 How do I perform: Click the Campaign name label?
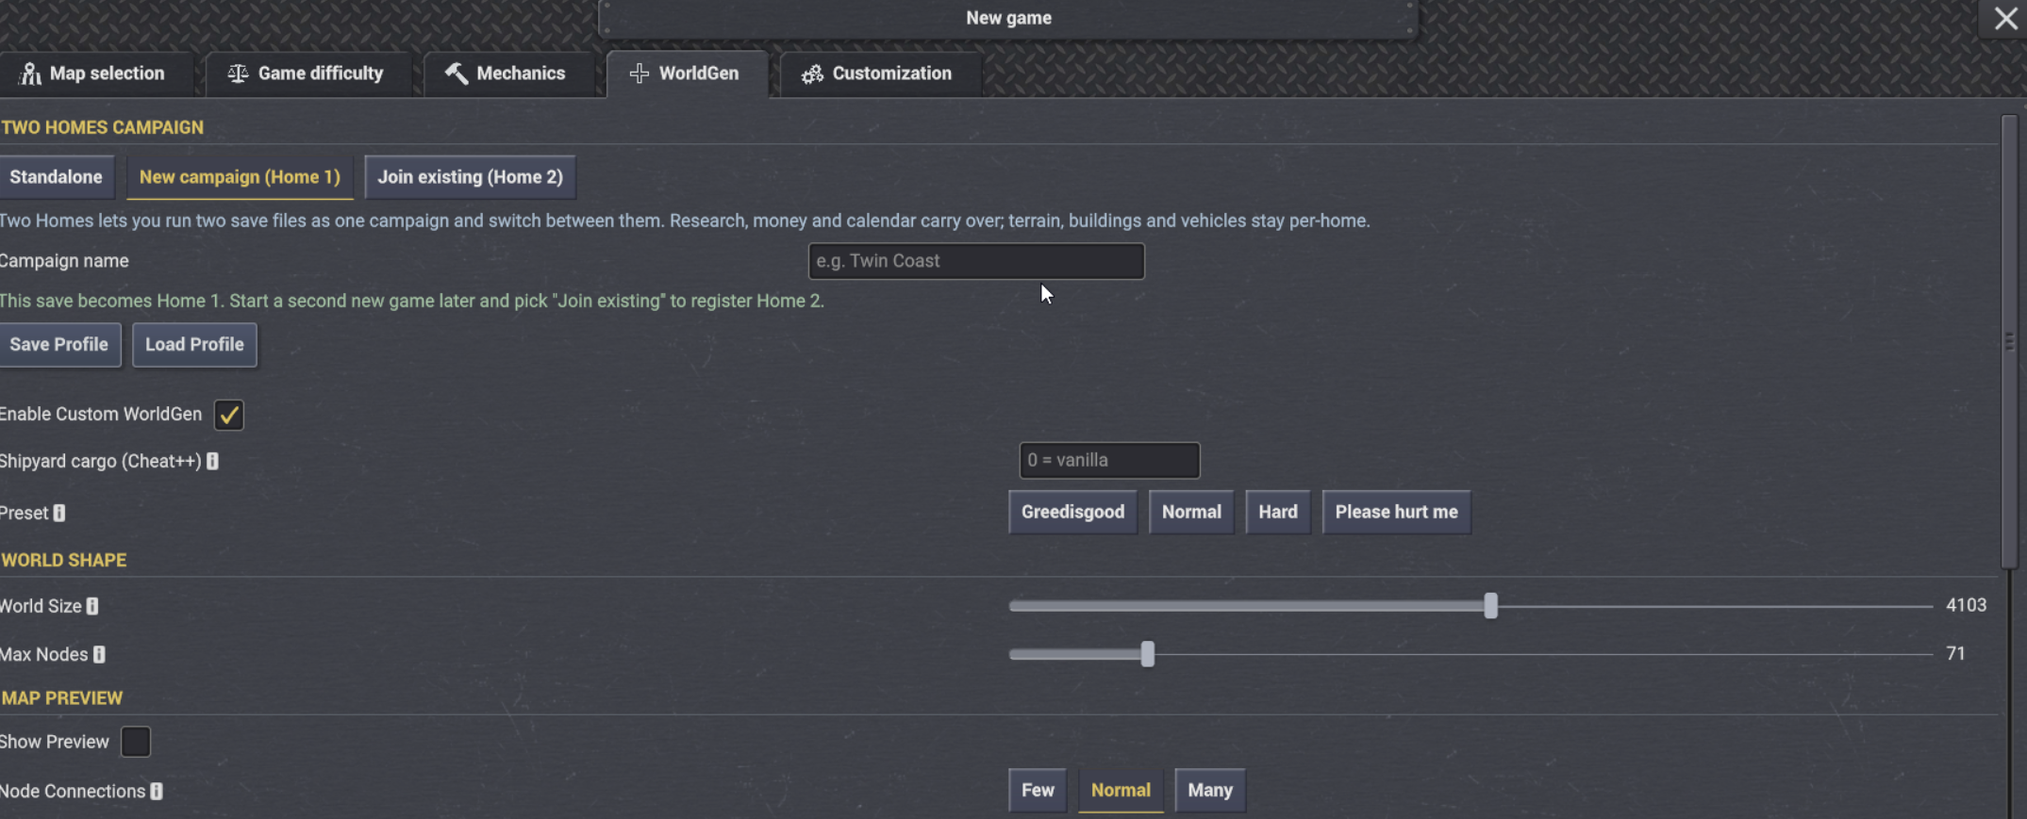coord(64,261)
